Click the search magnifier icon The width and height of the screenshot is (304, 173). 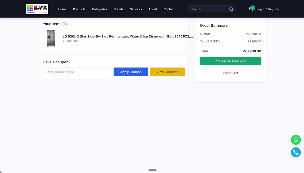[x=231, y=9]
